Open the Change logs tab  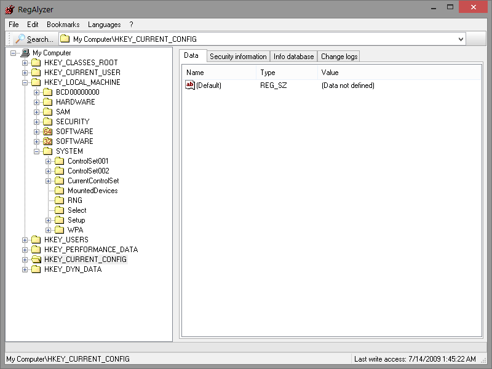click(x=339, y=57)
